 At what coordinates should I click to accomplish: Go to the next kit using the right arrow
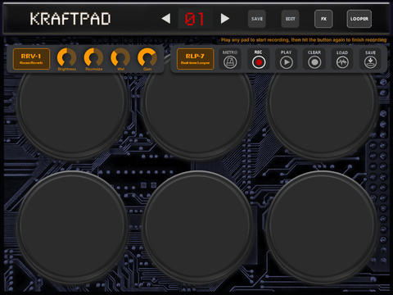[225, 19]
